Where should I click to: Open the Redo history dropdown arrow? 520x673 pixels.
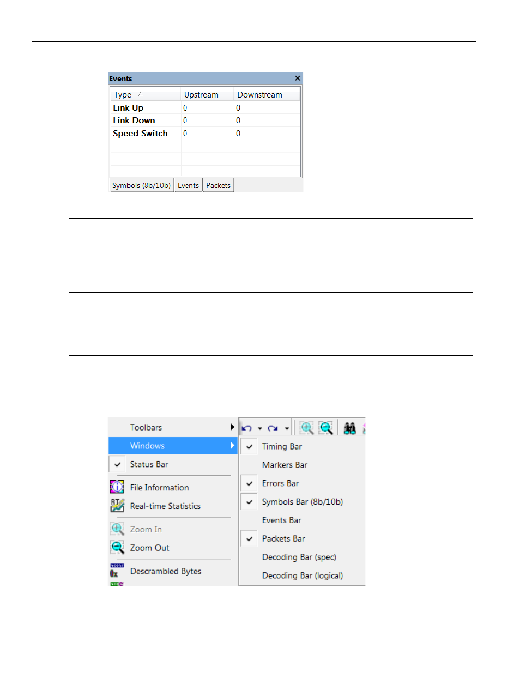tap(287, 428)
